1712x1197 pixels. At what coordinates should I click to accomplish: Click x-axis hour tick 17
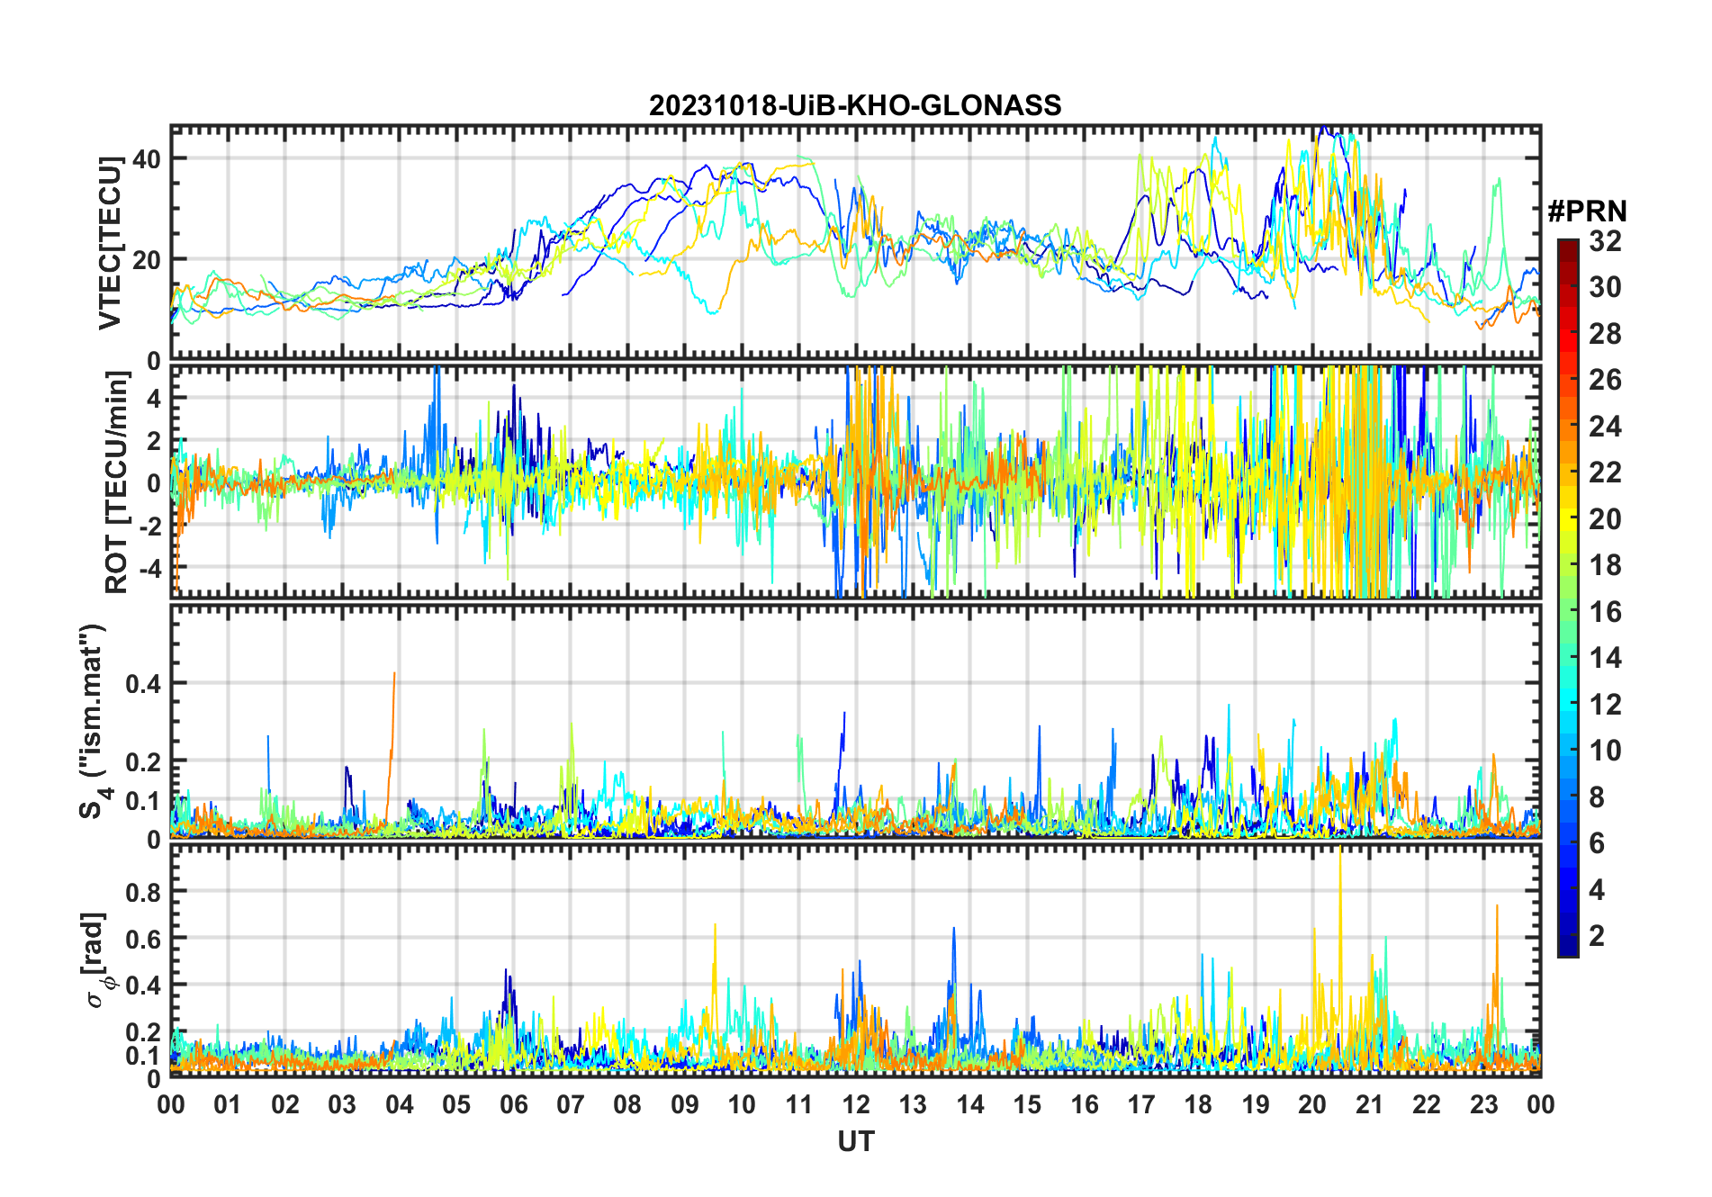click(x=1141, y=1104)
